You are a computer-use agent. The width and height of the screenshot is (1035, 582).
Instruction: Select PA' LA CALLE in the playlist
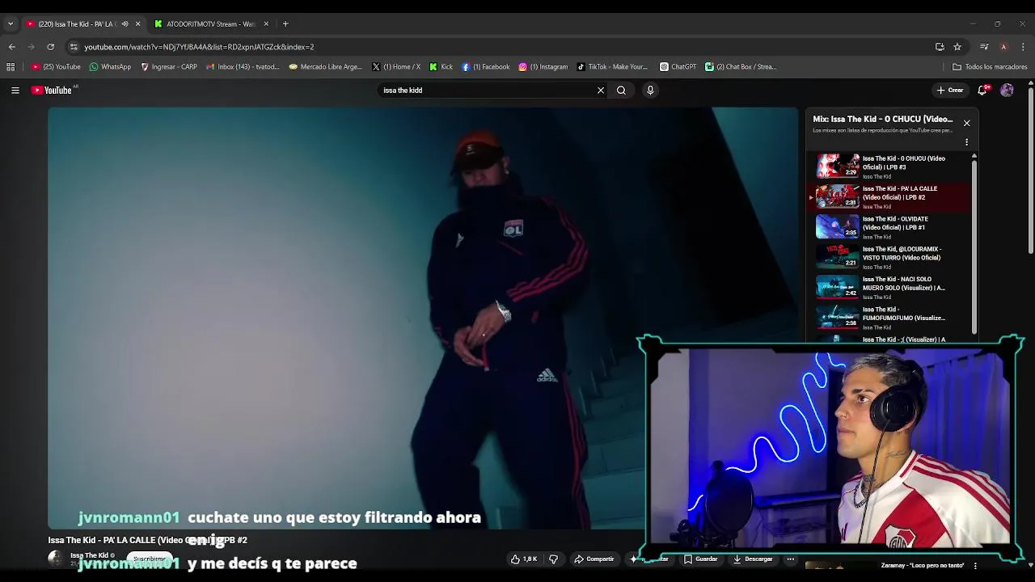(888, 196)
